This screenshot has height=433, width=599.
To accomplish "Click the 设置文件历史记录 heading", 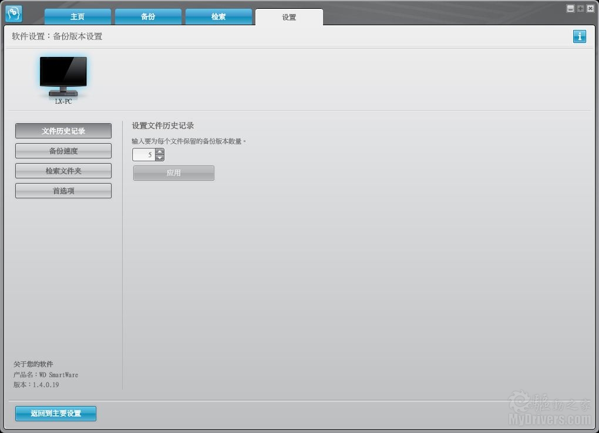I will pyautogui.click(x=163, y=126).
